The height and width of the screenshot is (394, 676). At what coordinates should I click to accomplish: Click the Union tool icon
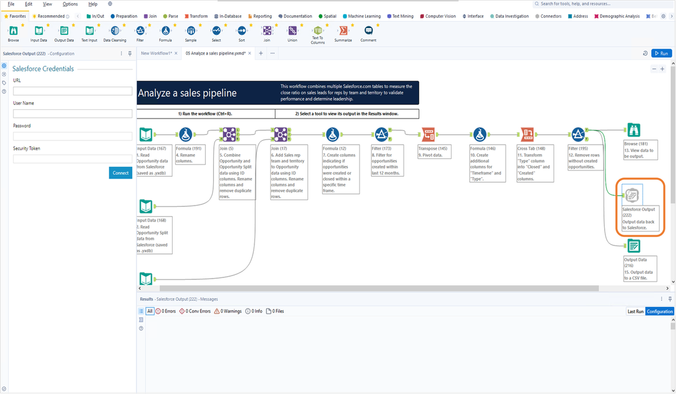[293, 31]
